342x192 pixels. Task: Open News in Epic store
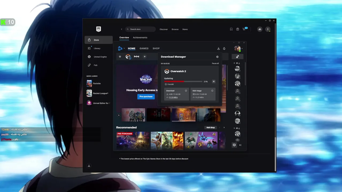tap(185, 29)
